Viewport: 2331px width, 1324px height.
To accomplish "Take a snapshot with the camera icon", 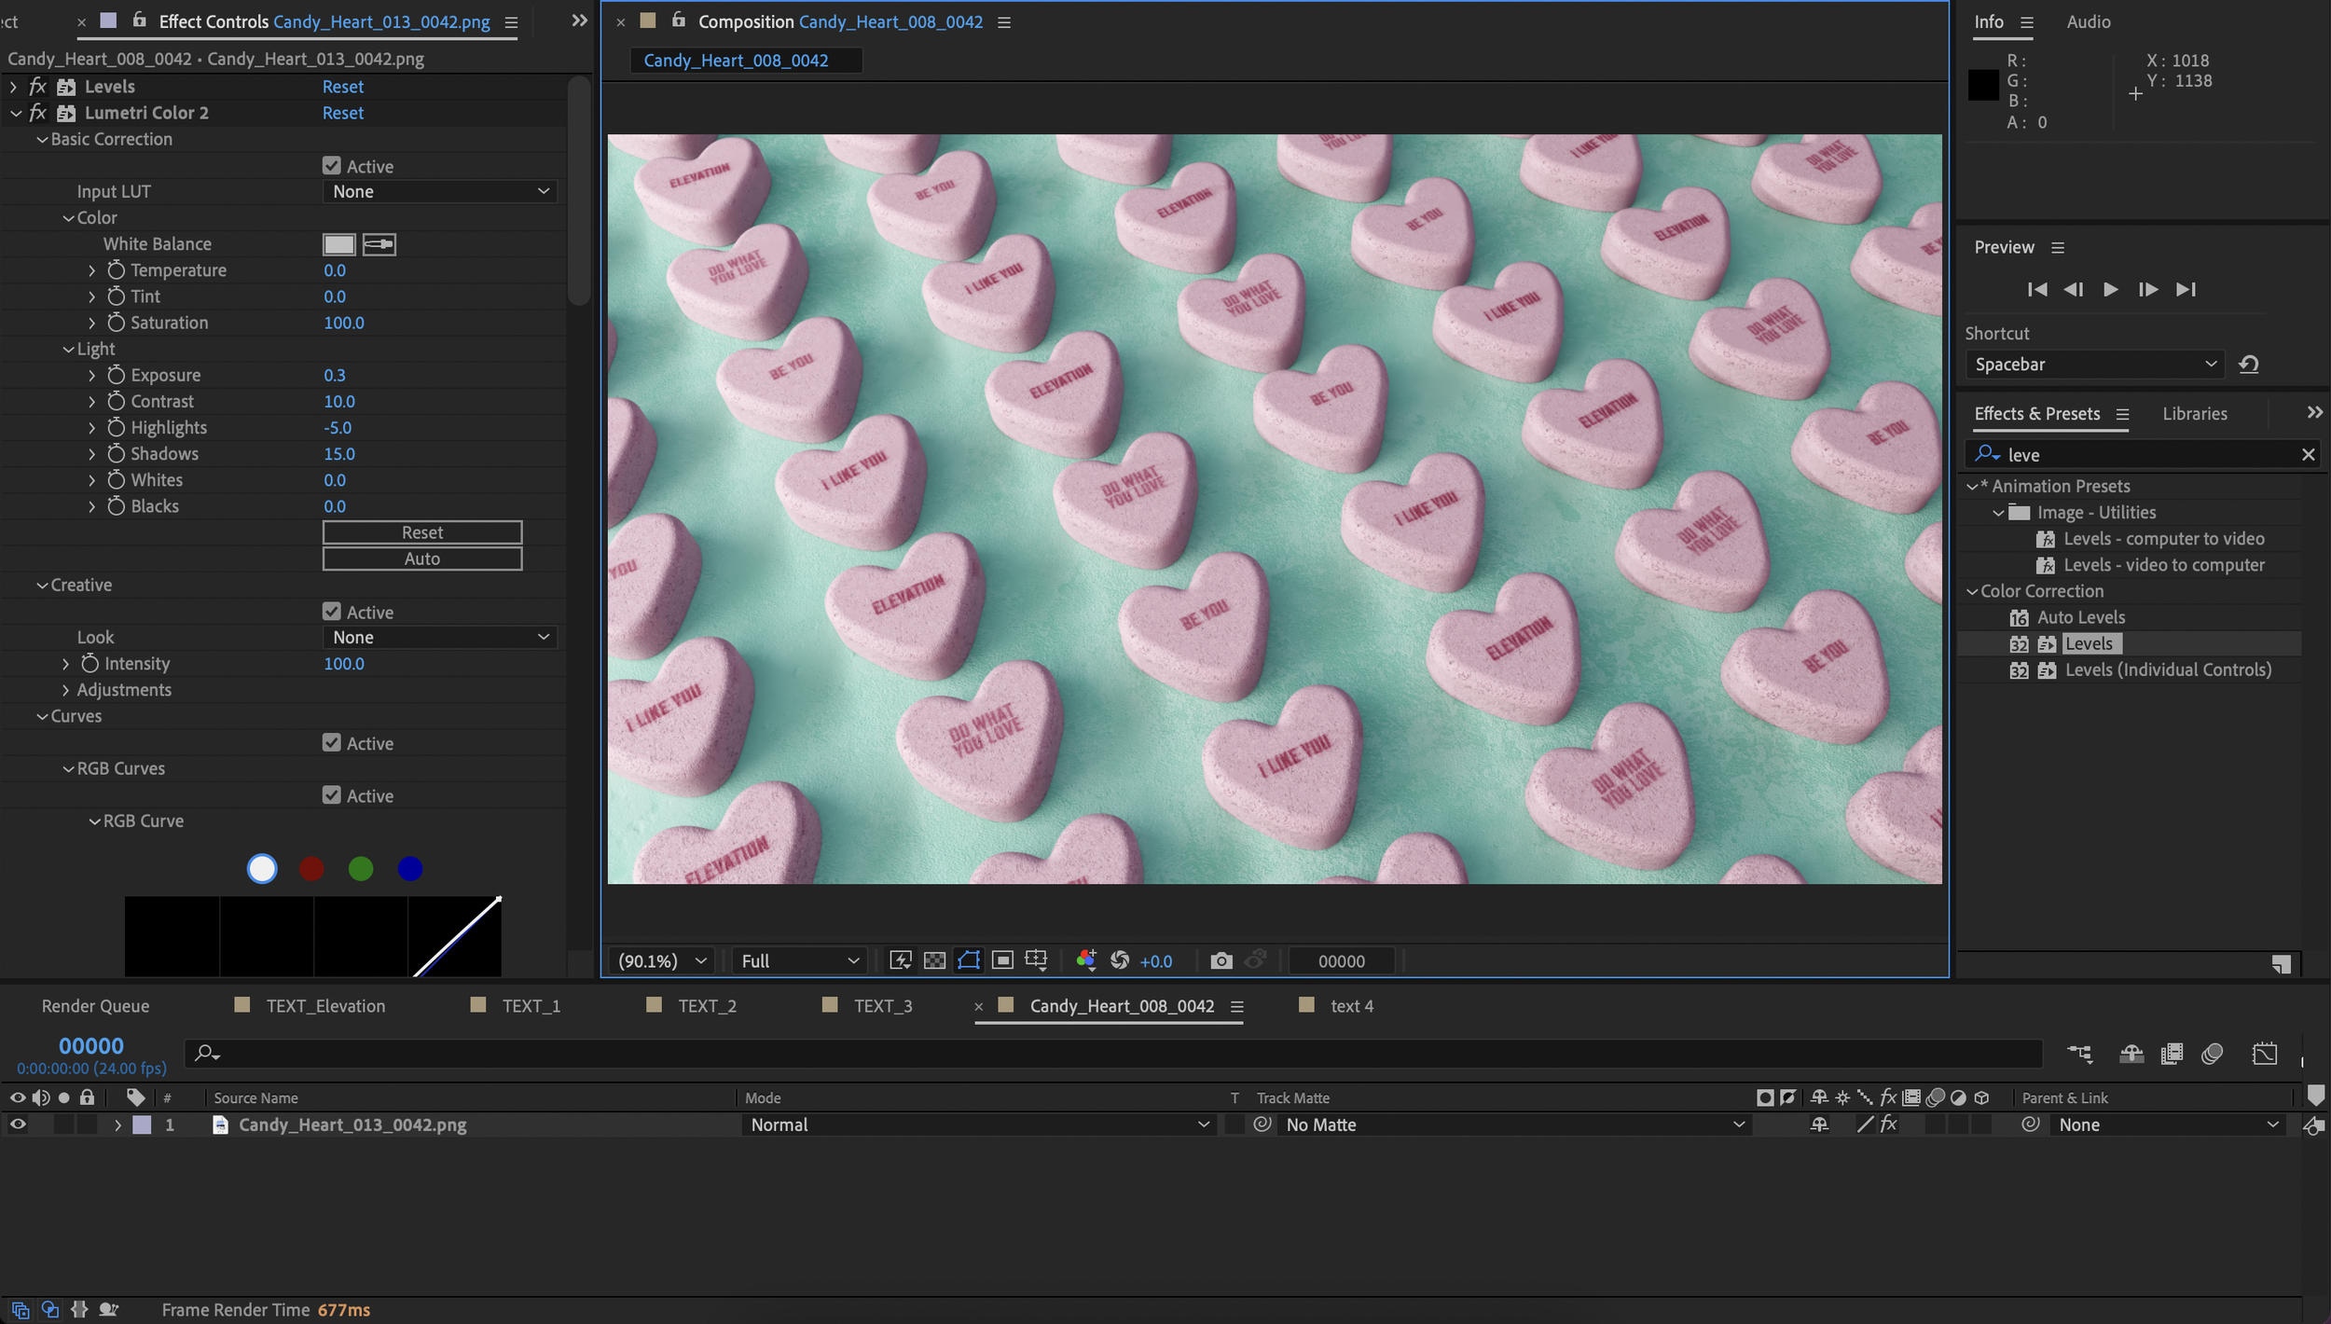I will point(1221,960).
